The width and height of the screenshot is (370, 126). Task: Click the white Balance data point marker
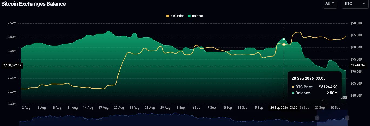point(284,39)
